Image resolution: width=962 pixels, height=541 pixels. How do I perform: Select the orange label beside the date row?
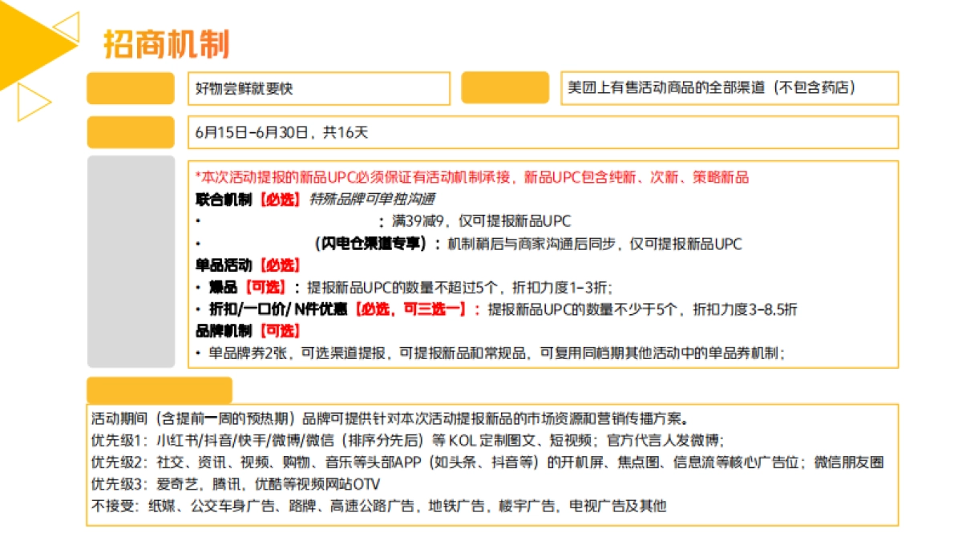point(131,131)
